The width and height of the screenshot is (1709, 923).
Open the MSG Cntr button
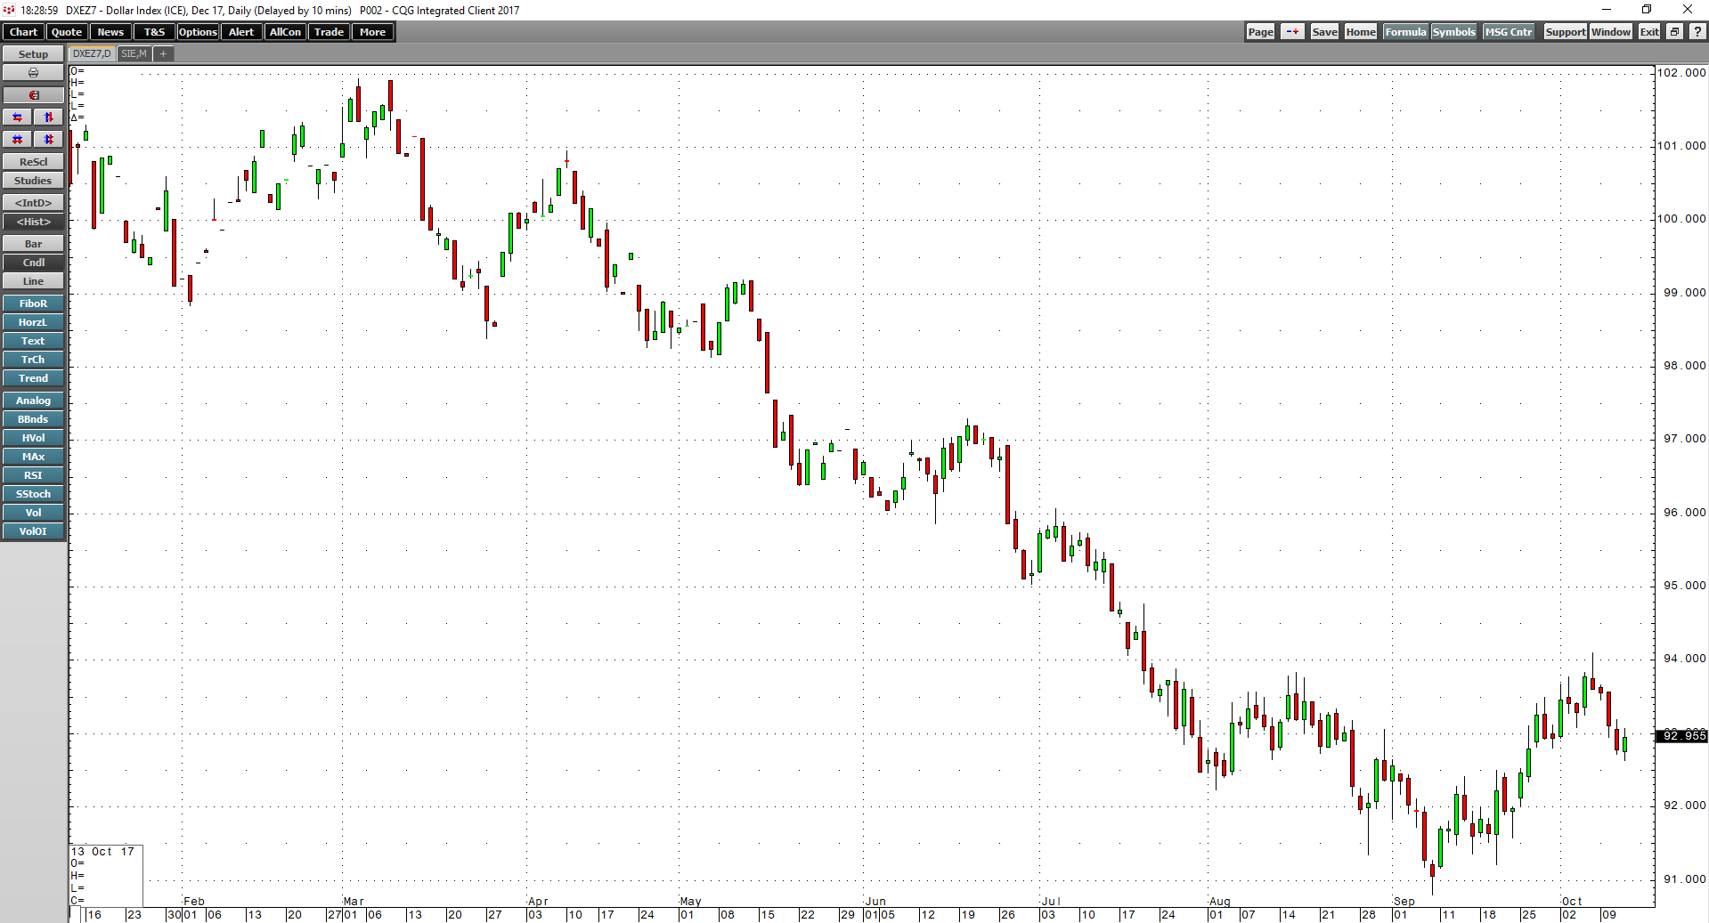[1509, 32]
